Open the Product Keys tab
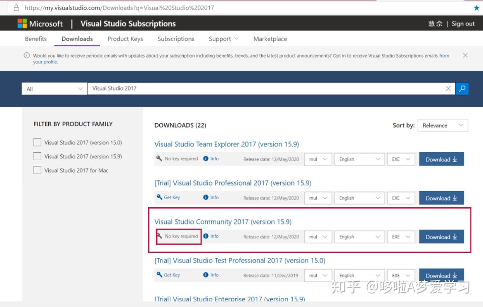This screenshot has height=307, width=483. [125, 39]
